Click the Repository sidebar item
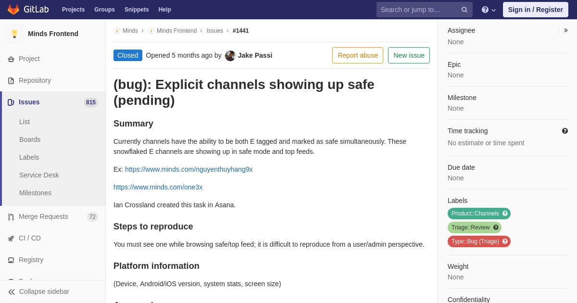This screenshot has width=577, height=303. click(x=53, y=81)
